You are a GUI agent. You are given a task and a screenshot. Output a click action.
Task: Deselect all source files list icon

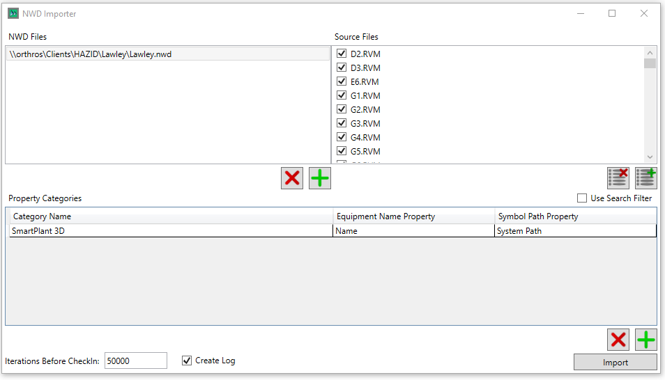(618, 178)
